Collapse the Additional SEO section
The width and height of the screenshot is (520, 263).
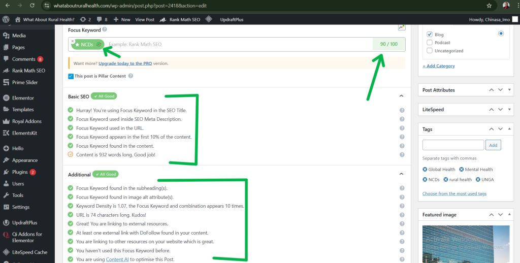(401, 174)
